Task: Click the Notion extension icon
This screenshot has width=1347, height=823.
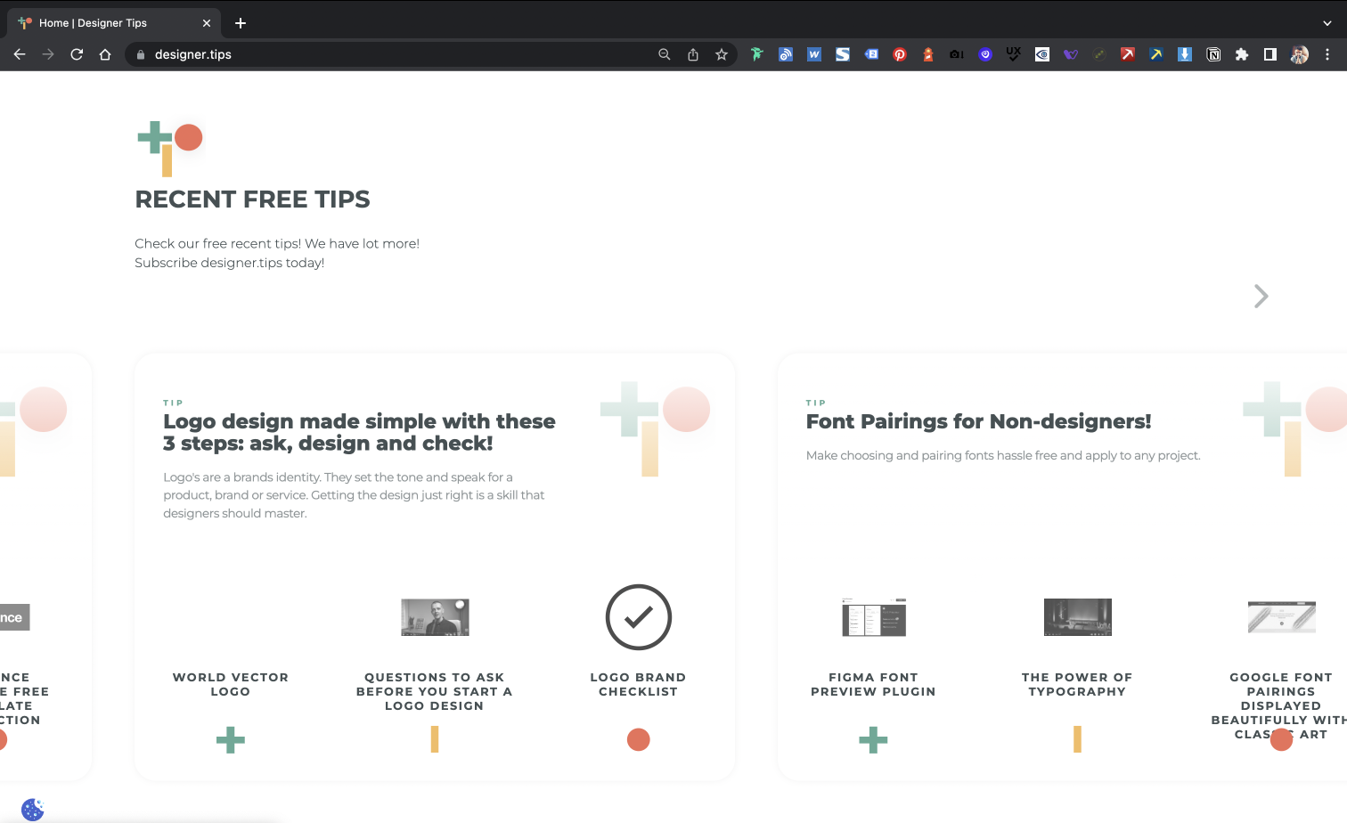Action: tap(1213, 54)
